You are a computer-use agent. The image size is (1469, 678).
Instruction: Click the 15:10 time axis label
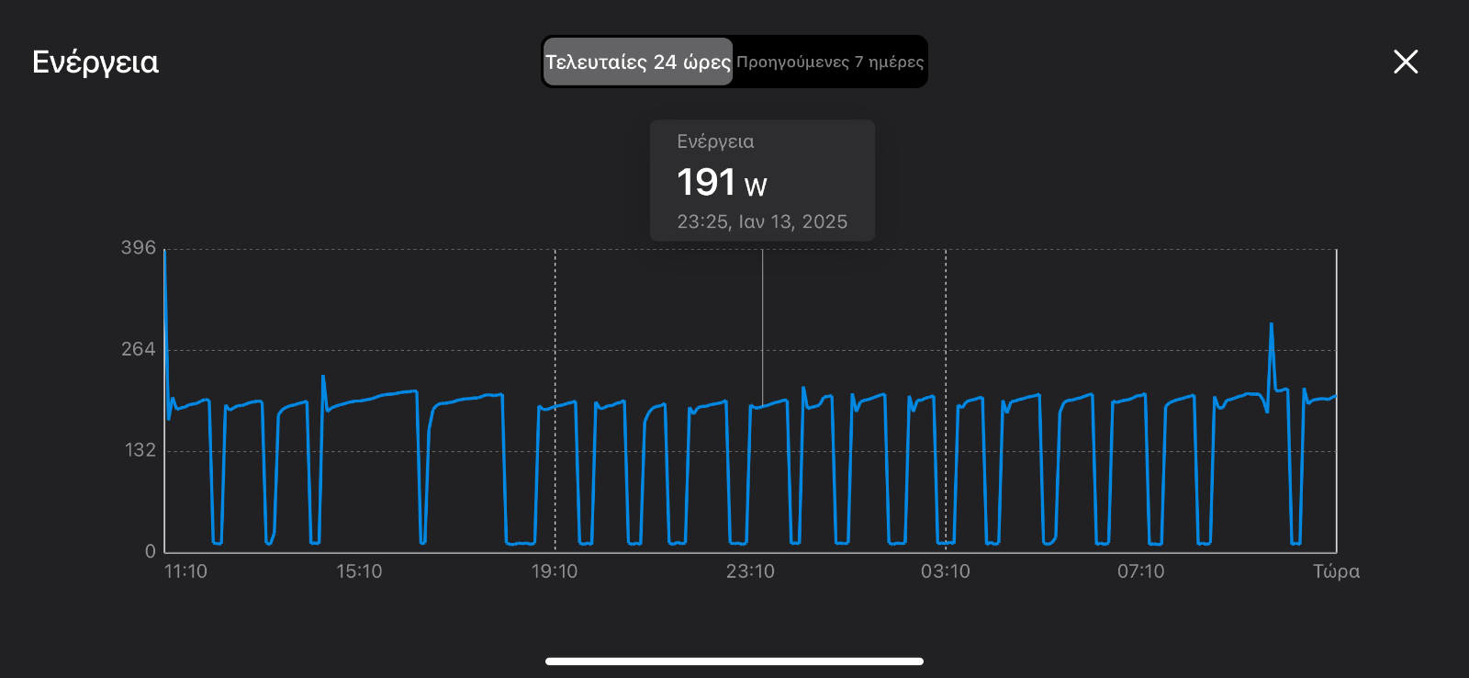359,571
